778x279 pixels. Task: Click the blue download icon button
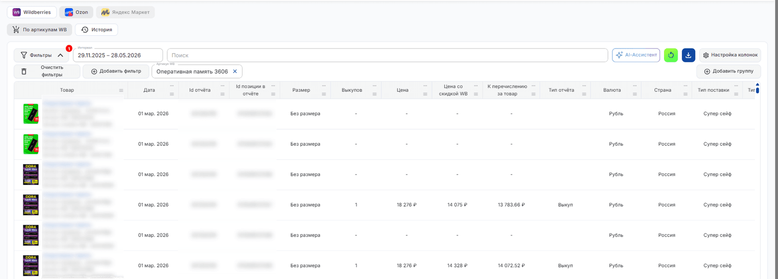tap(688, 55)
